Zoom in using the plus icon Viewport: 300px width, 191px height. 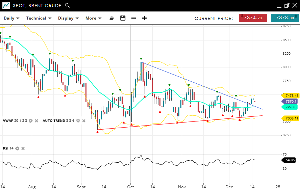pos(144,18)
